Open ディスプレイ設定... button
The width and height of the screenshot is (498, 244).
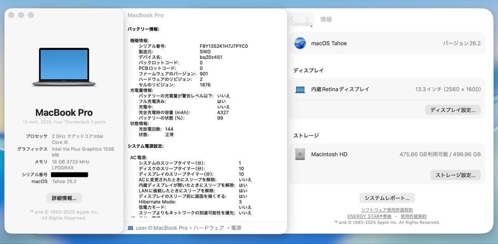tap(453, 110)
